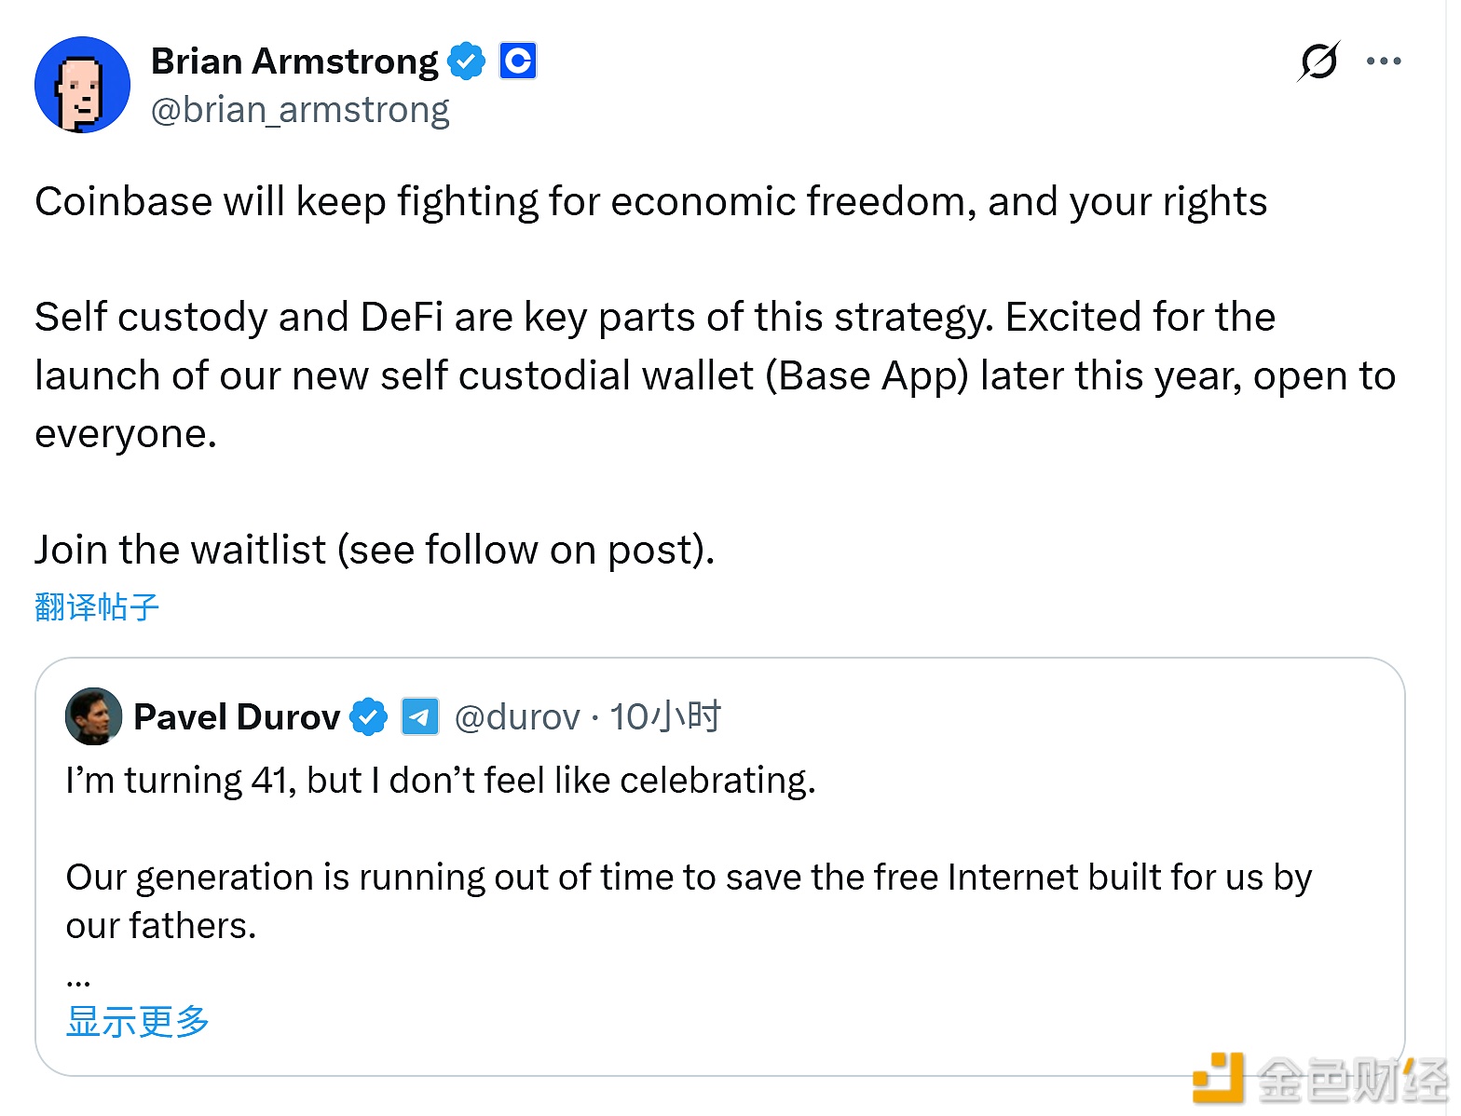Screen dimensions: 1461x1116
Task: Open the @brian_armstrong handle link
Action: tap(299, 110)
